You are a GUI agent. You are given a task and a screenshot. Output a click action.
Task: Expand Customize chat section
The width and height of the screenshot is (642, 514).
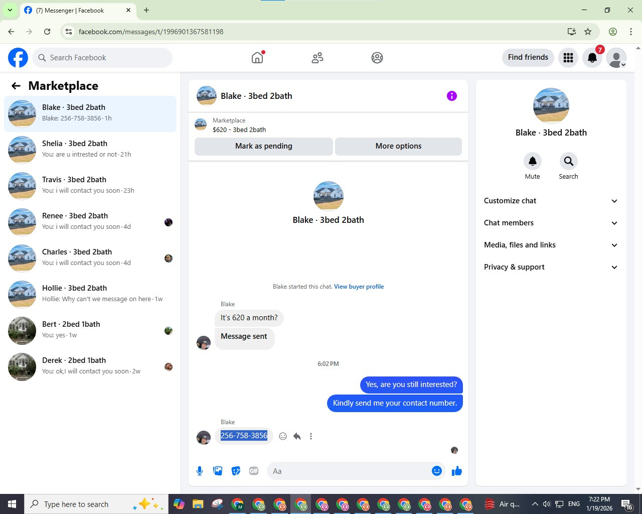[551, 201]
